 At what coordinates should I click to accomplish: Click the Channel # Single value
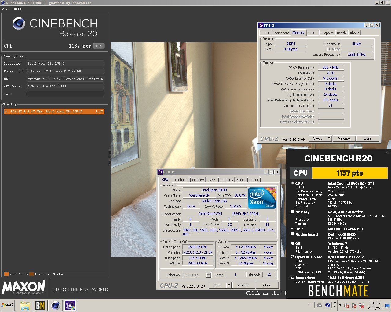pyautogui.click(x=356, y=44)
